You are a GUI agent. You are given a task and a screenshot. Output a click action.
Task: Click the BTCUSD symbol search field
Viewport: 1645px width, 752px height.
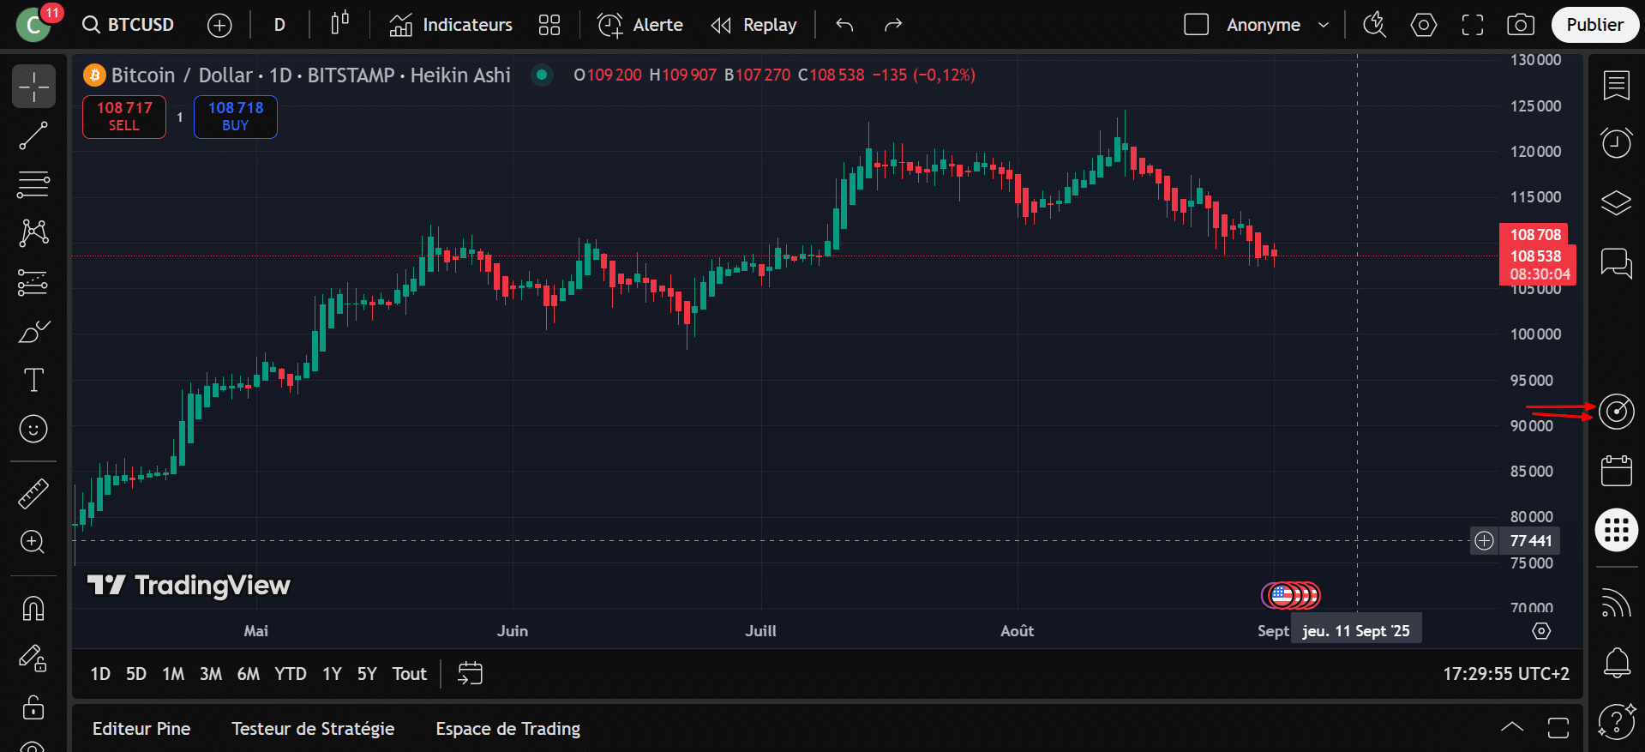pyautogui.click(x=129, y=25)
